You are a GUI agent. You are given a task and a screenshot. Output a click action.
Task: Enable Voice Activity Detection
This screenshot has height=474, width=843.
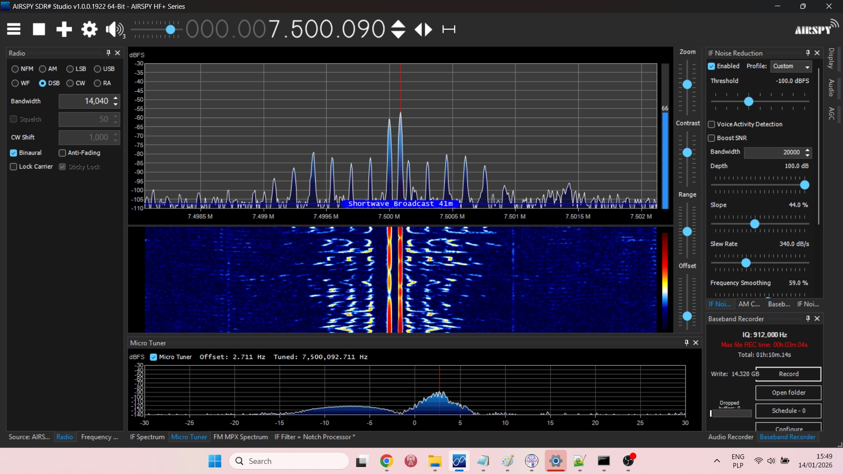712,124
